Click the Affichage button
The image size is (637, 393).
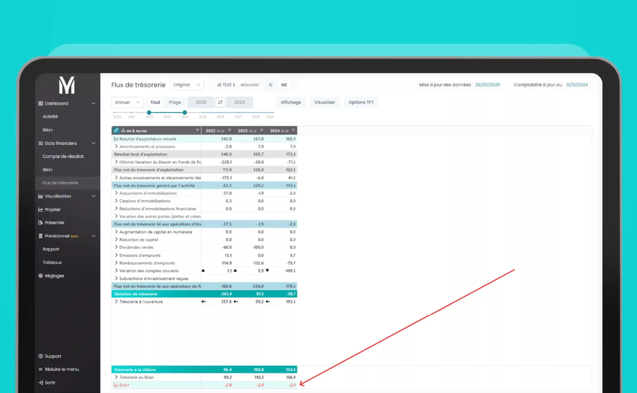(x=290, y=102)
